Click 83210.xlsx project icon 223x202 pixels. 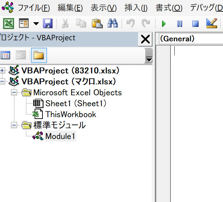pyautogui.click(x=14, y=70)
